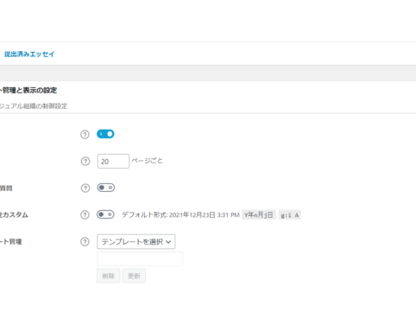416x313 pixels.
Task: Click the g:i A format code
Action: click(x=290, y=215)
